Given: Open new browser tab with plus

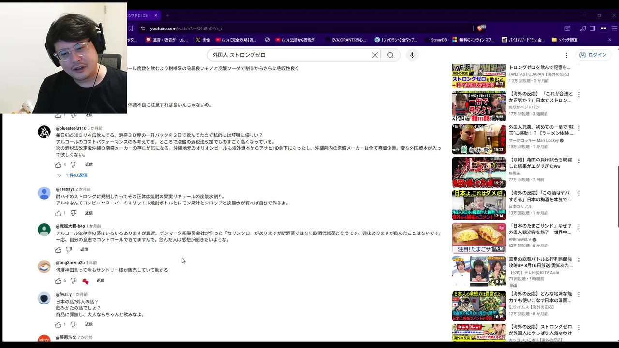Looking at the screenshot, I should pyautogui.click(x=167, y=15).
